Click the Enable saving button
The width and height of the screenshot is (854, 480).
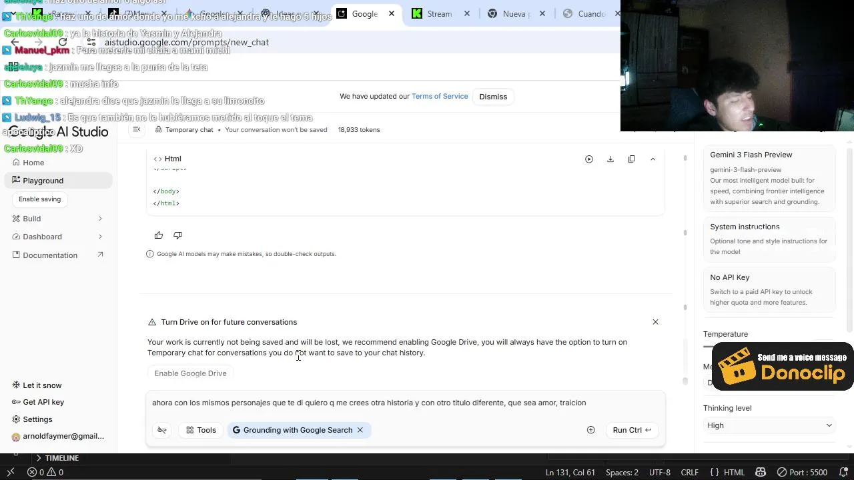[39, 199]
